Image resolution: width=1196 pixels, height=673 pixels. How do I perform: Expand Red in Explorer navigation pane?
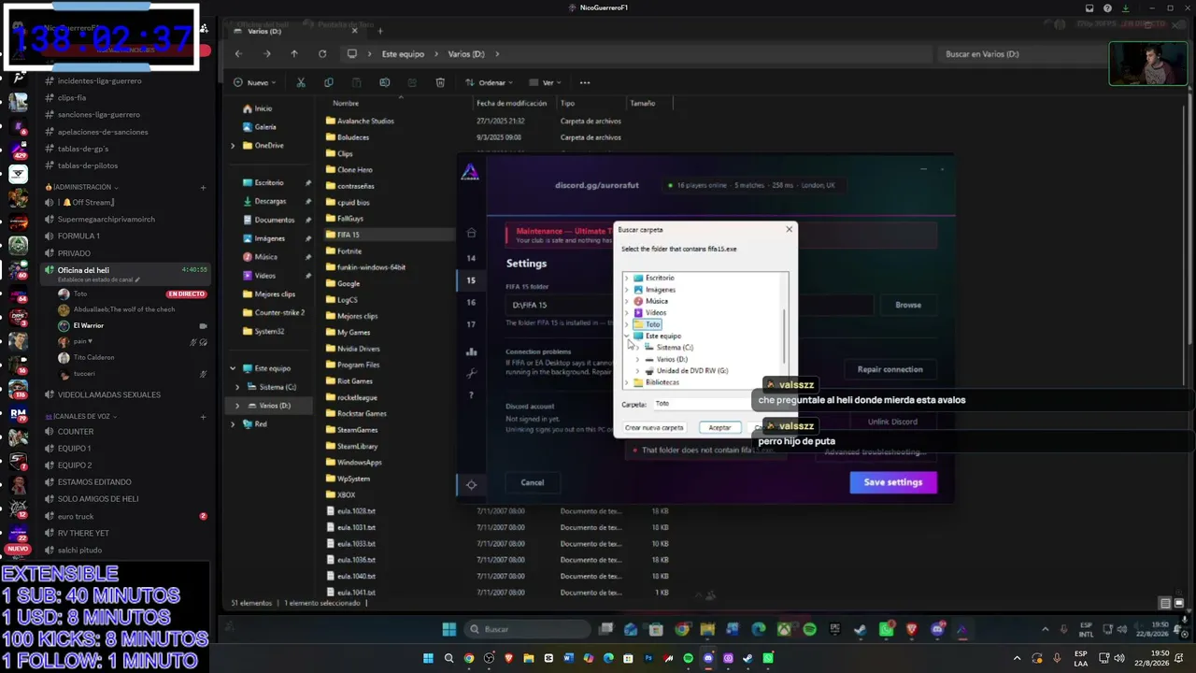(233, 424)
